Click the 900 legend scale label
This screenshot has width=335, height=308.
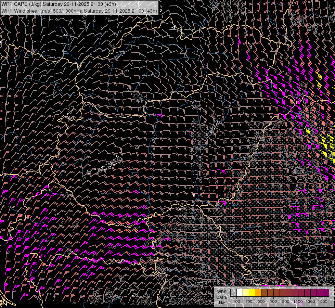coord(286,301)
